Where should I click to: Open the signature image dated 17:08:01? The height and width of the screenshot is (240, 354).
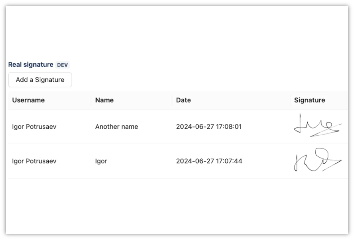(318, 125)
